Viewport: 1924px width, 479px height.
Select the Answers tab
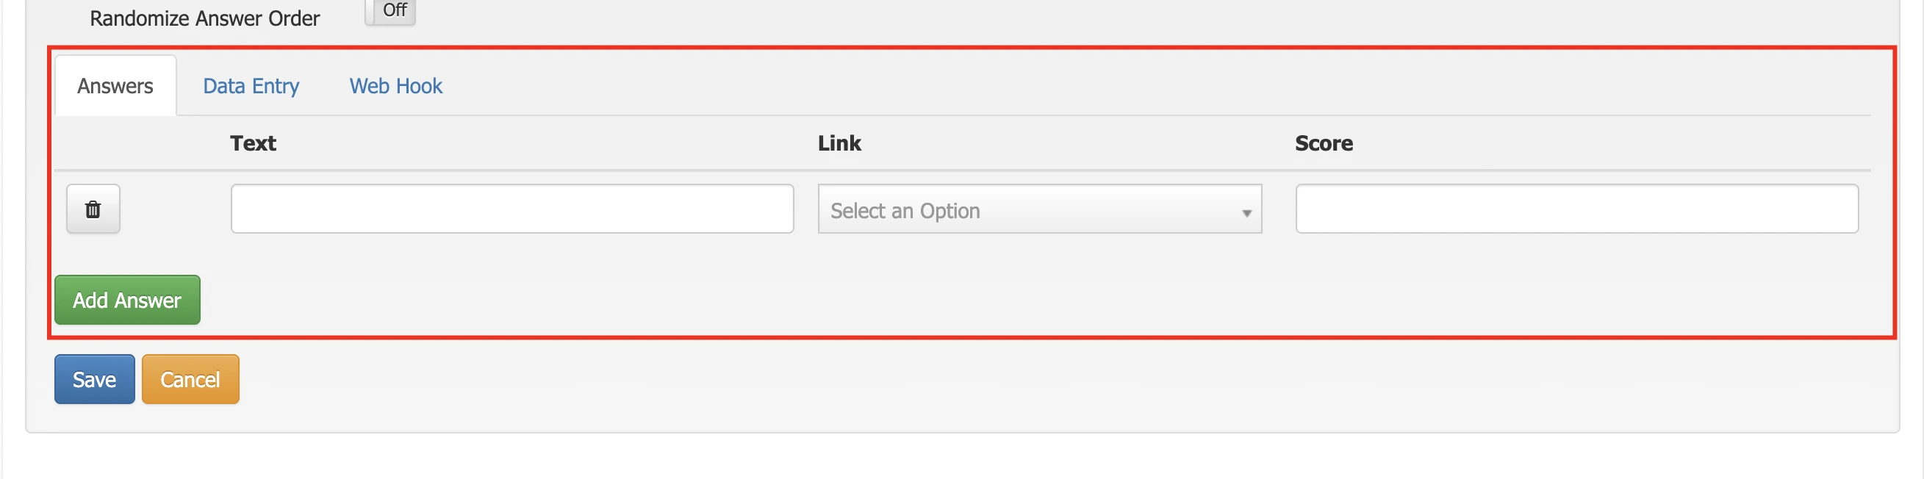(114, 85)
